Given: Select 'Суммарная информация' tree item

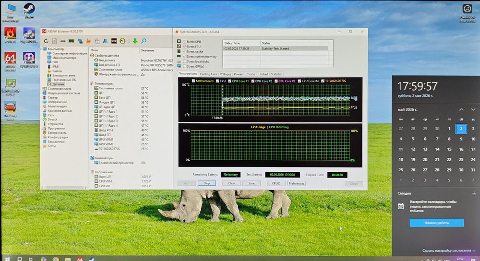Looking at the screenshot, I should pyautogui.click(x=70, y=53).
